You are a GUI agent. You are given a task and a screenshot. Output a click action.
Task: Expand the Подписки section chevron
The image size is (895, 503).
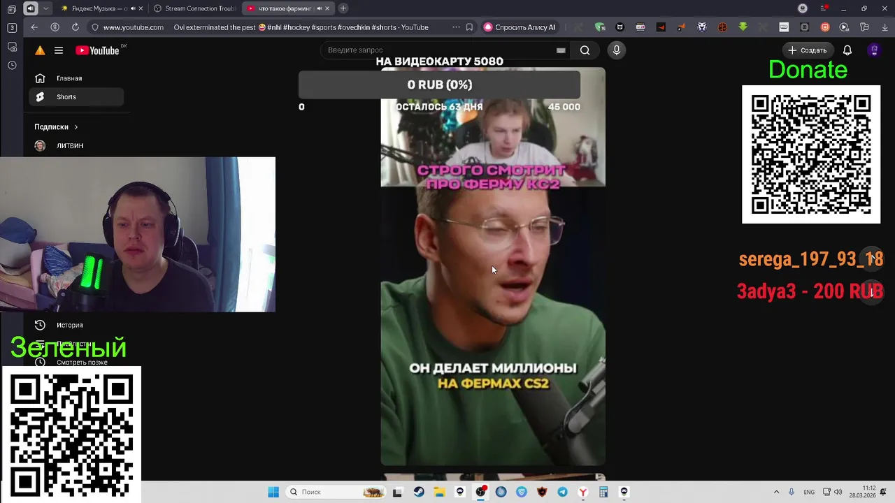coord(76,127)
